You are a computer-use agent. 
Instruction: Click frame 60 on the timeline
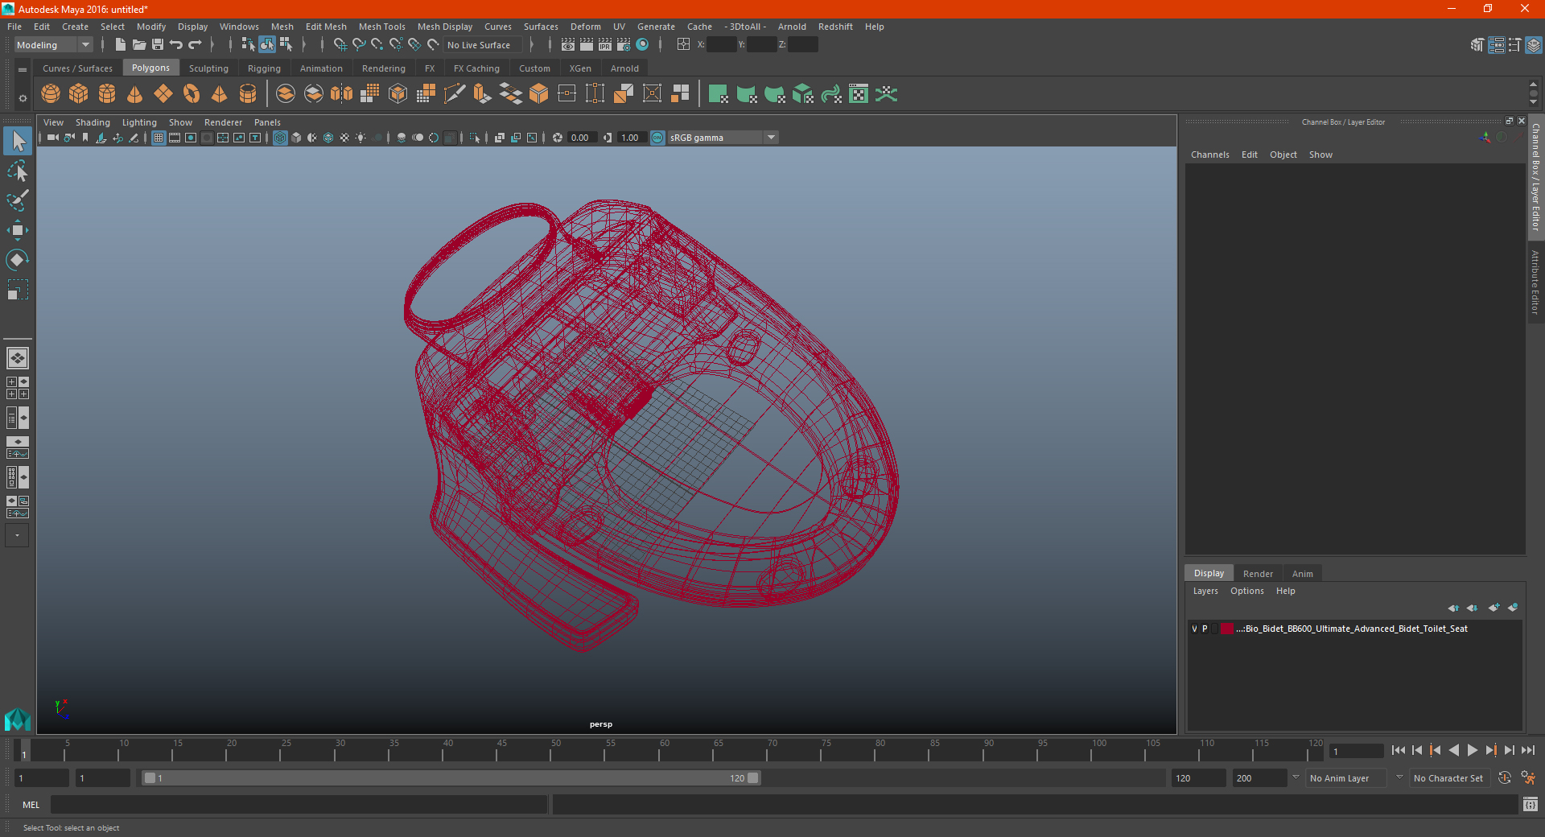659,752
